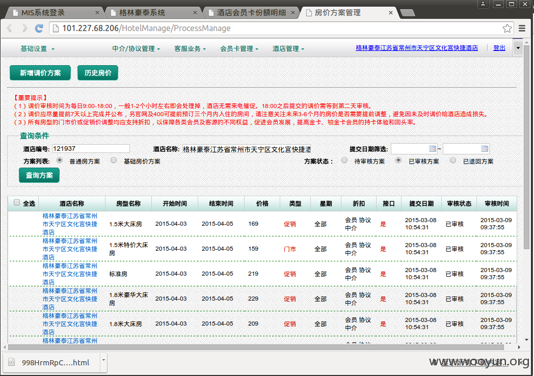534x376 pixels.
Task: Click the downloaded html file icon
Action: (12, 362)
